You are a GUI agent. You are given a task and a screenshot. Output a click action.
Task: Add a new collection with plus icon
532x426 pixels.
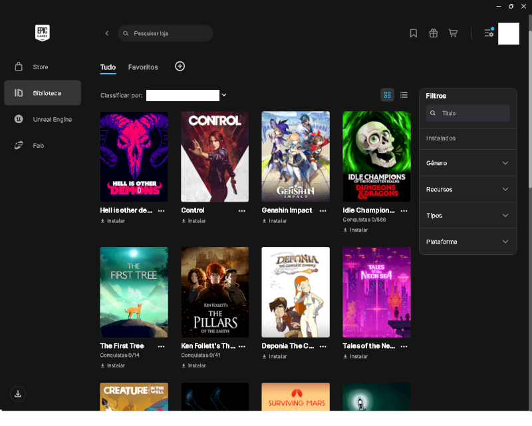180,67
